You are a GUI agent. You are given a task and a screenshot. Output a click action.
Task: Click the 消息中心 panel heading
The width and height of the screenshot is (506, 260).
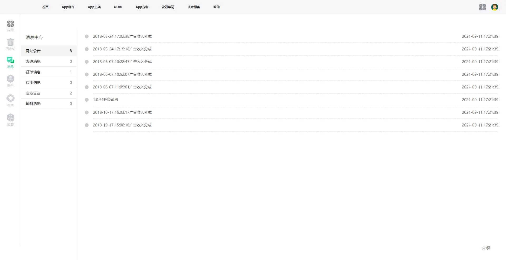(x=34, y=37)
